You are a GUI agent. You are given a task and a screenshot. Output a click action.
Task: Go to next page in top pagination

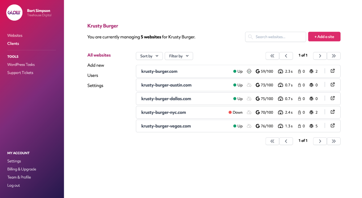[x=320, y=56]
